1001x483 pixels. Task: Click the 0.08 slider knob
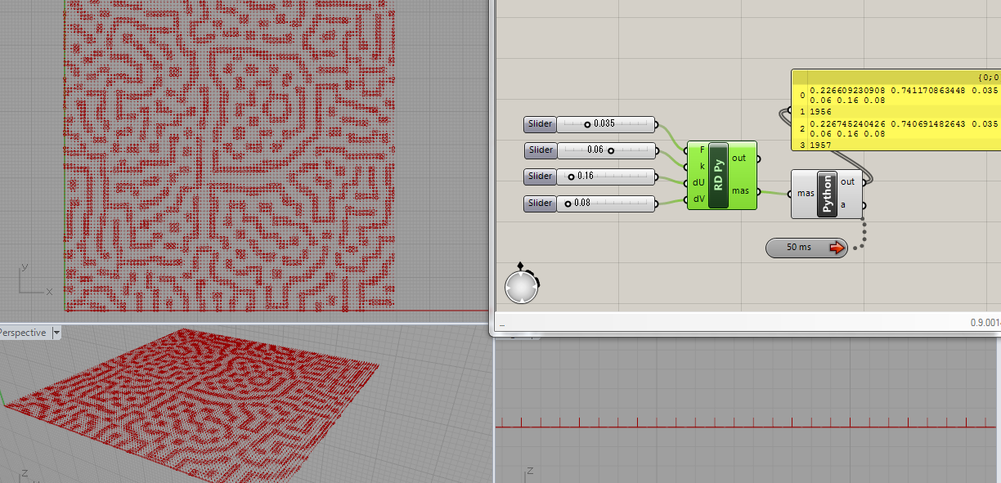[568, 203]
